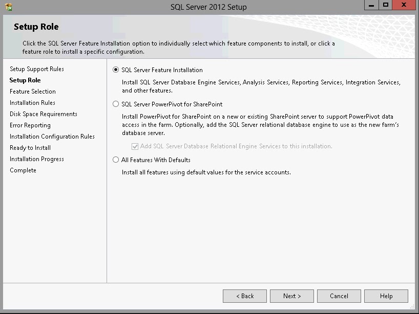The height and width of the screenshot is (314, 419).
Task: Click the SQL Server Setup title bar icon
Action: point(9,7)
